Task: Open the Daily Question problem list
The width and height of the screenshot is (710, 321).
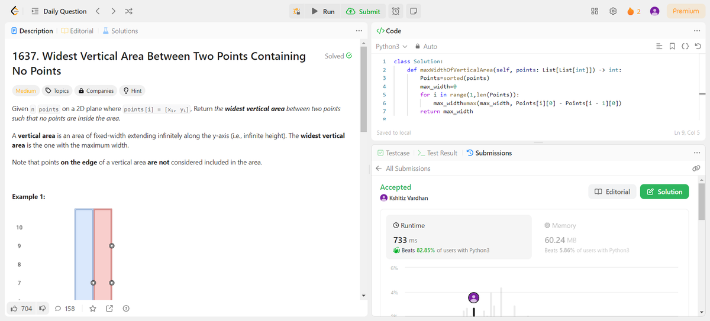Action: point(59,11)
